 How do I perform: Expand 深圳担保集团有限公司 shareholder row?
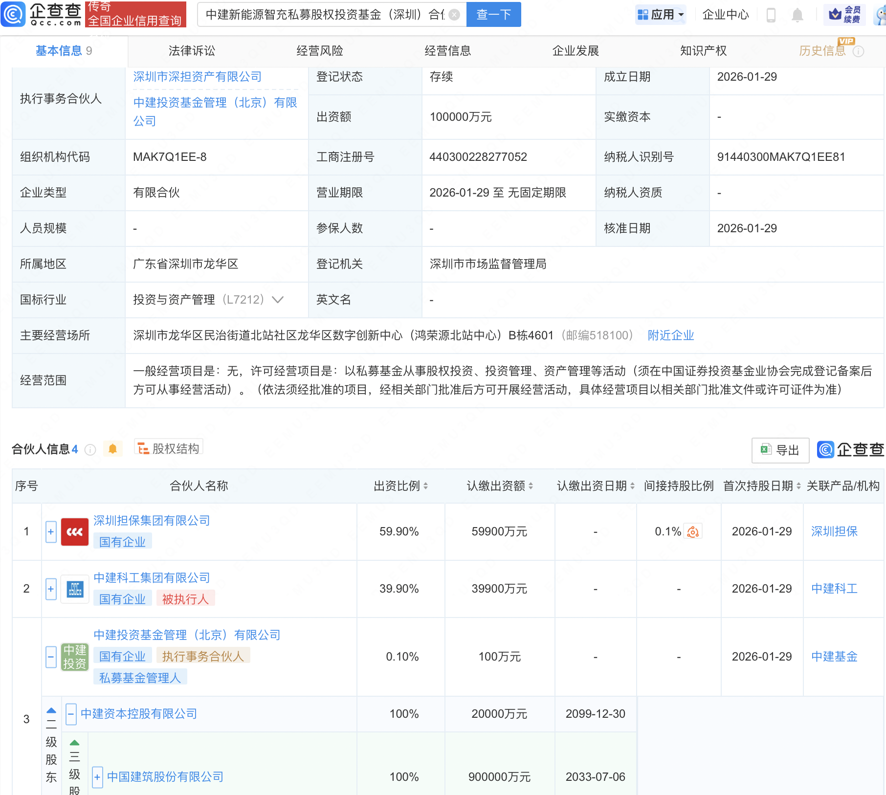point(51,532)
